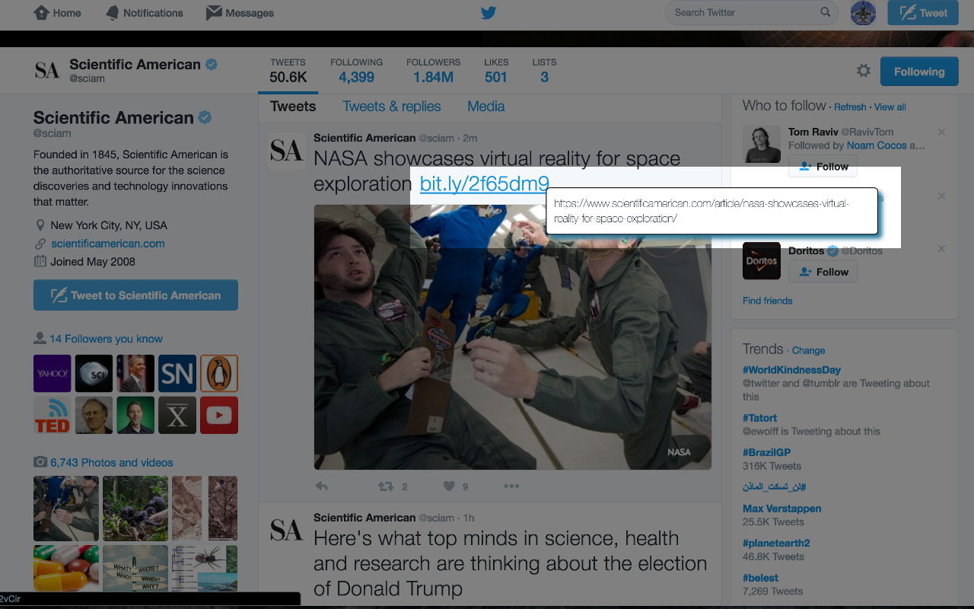Open Followers 1.84M list
This screenshot has height=609, width=974.
tap(433, 71)
